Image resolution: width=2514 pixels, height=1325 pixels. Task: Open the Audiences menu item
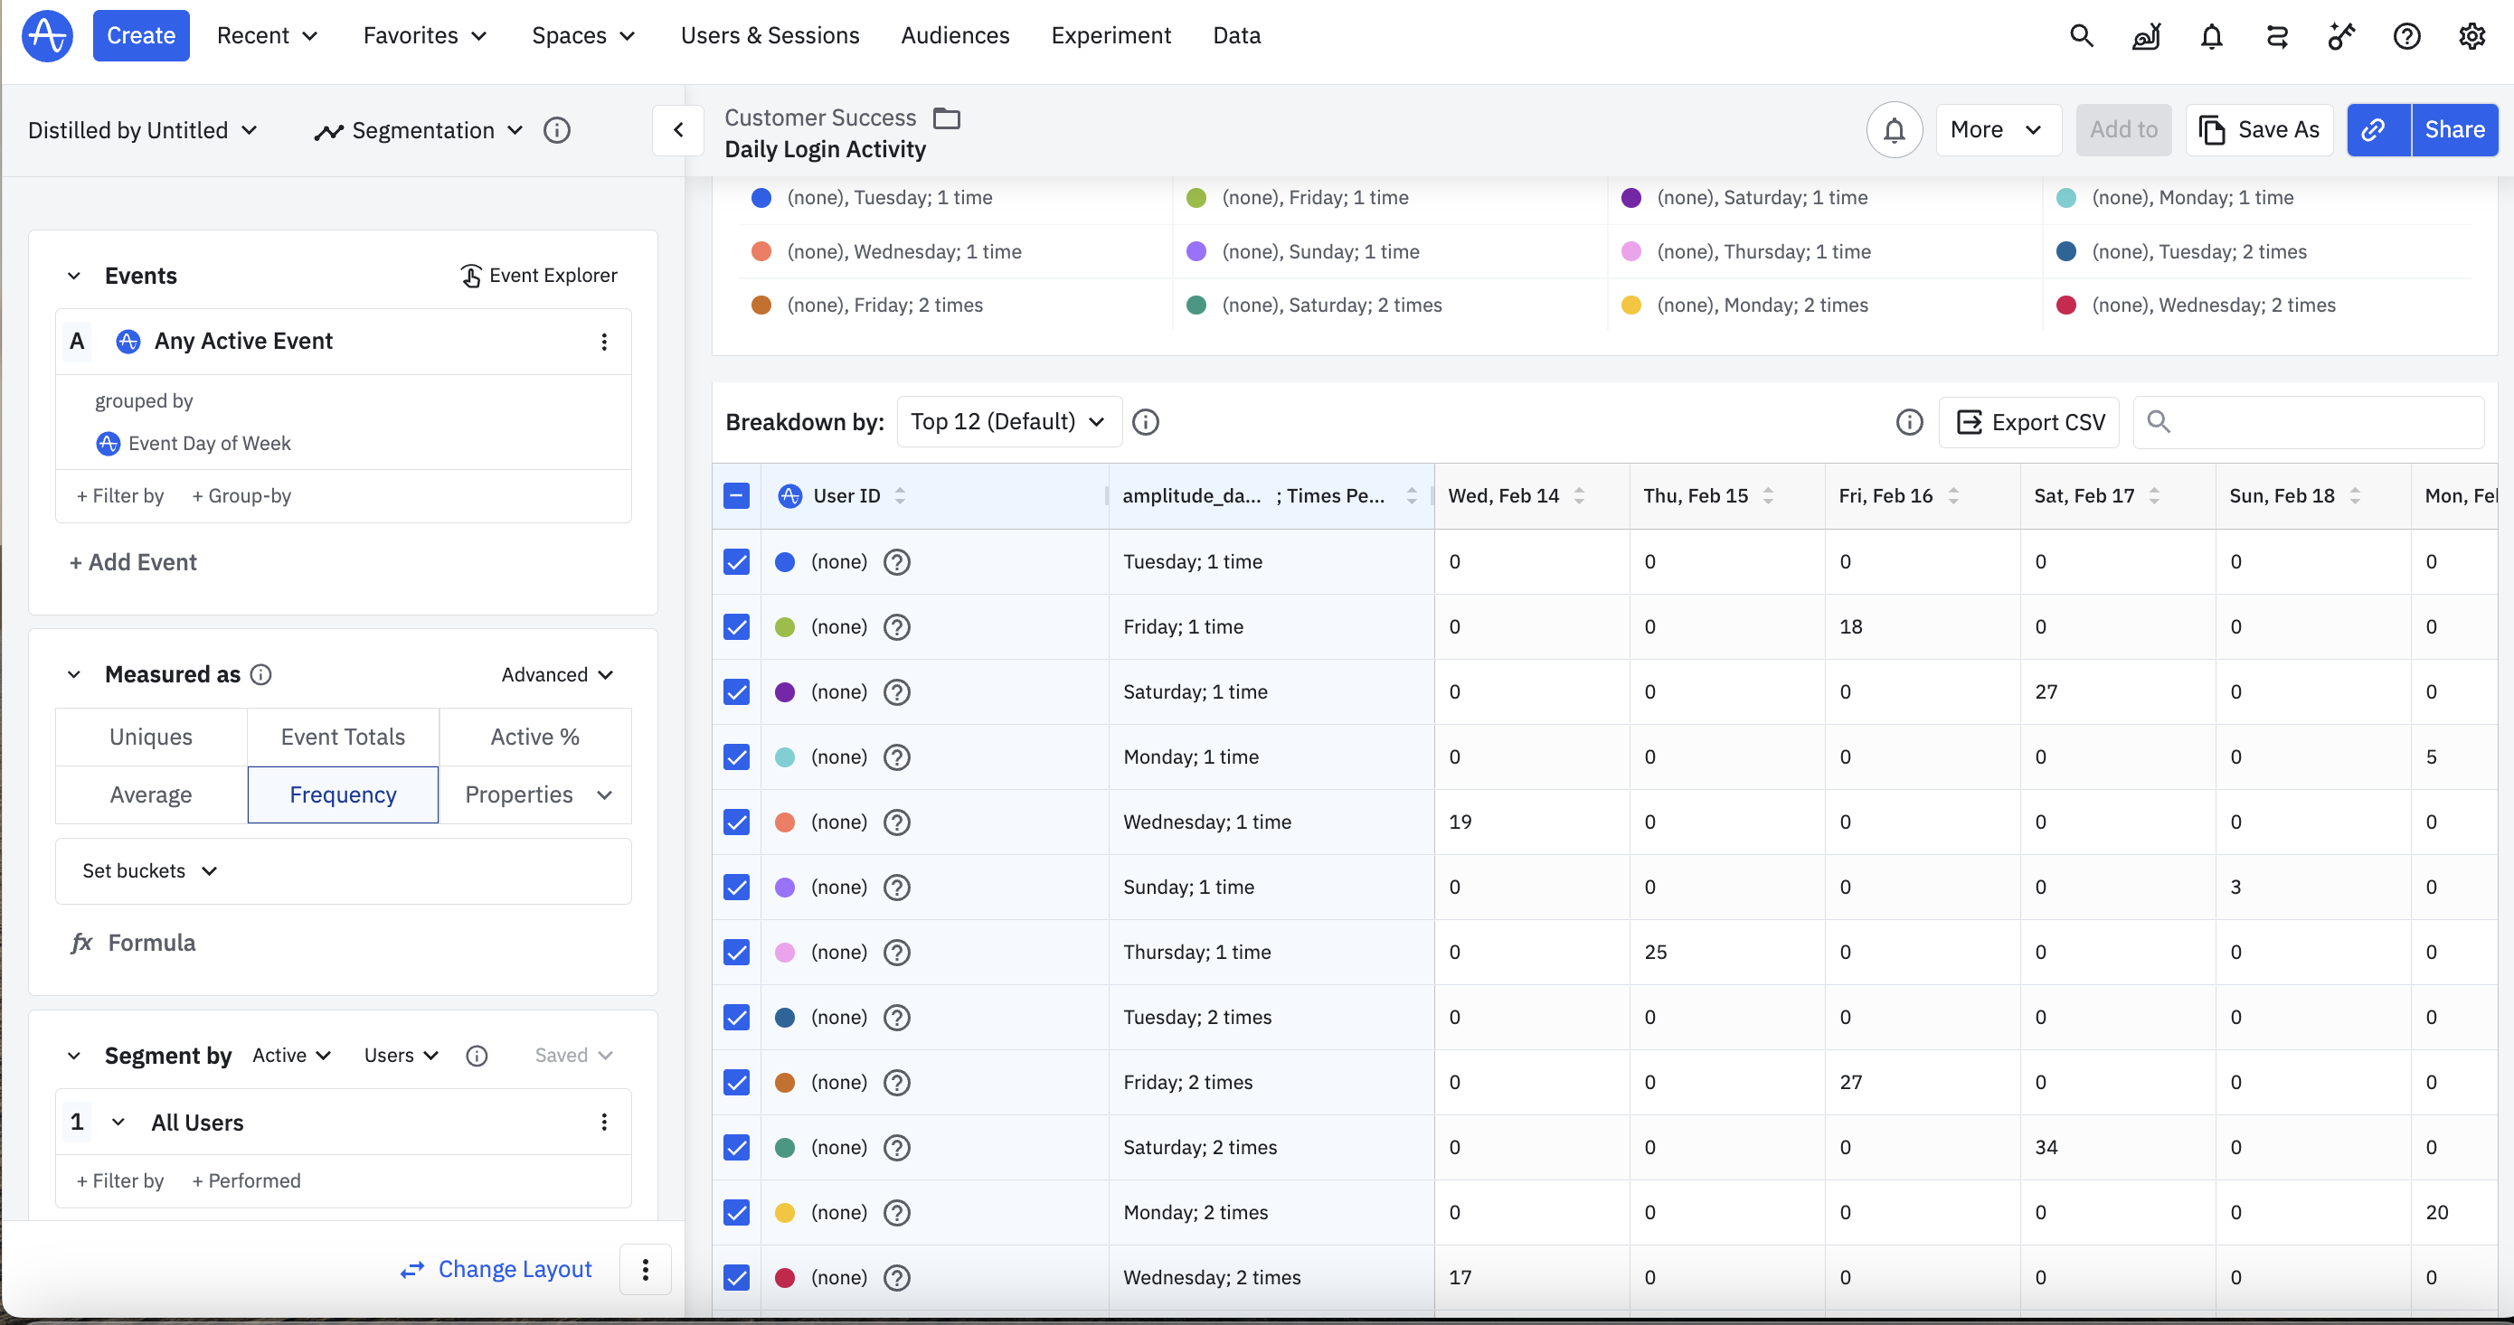[x=954, y=36]
